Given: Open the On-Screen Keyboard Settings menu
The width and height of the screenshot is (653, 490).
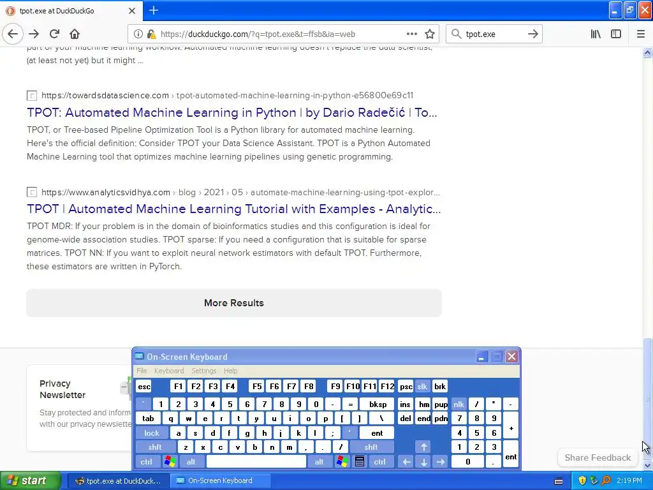Looking at the screenshot, I should [203, 371].
